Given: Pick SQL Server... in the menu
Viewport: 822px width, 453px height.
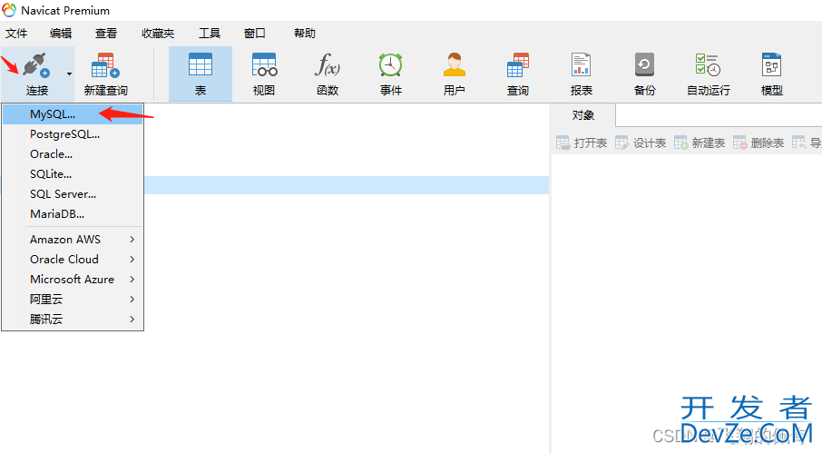Looking at the screenshot, I should (x=73, y=194).
